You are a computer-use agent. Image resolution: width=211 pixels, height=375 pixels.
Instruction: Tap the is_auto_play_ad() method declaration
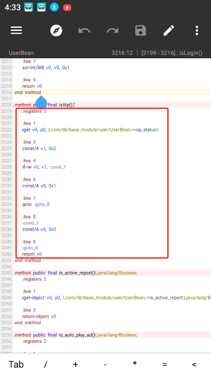tap(76, 335)
